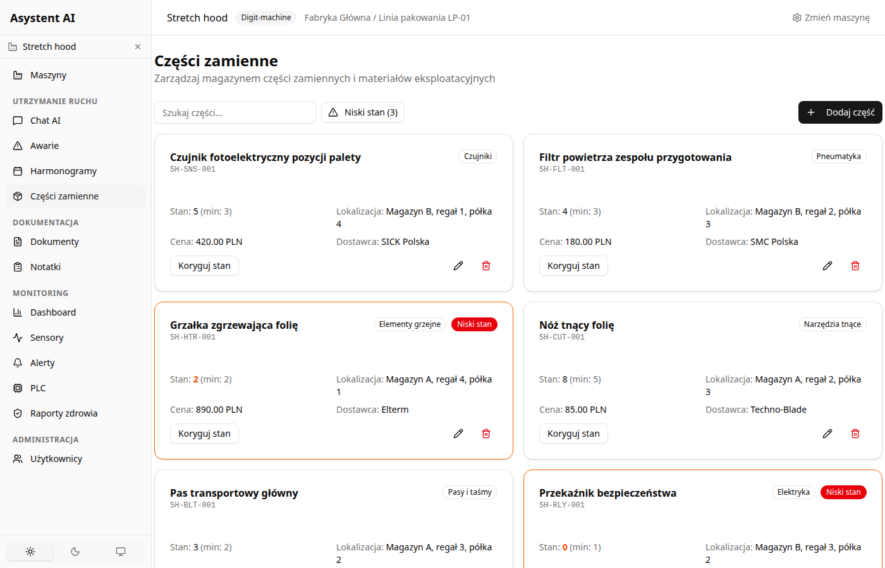Click the gear icon to change machine
Viewport: 885px width, 568px height.
pyautogui.click(x=797, y=18)
